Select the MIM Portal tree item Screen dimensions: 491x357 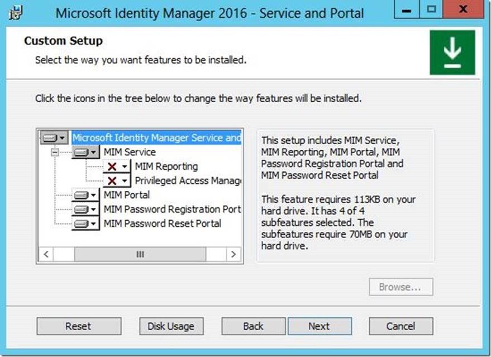(126, 195)
